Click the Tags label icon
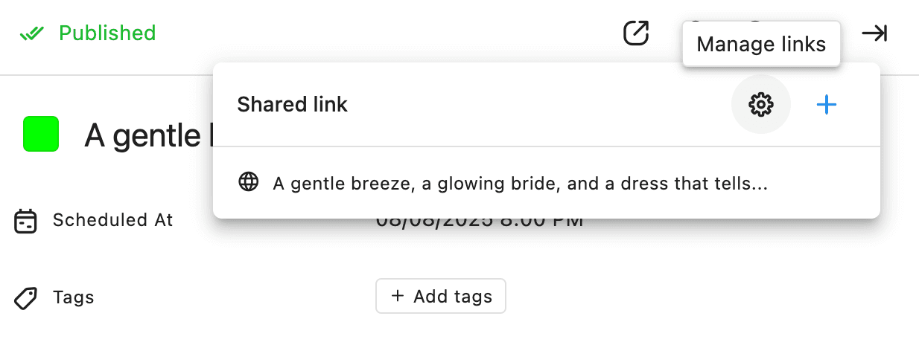Screen dimensions: 919x345 [27, 297]
